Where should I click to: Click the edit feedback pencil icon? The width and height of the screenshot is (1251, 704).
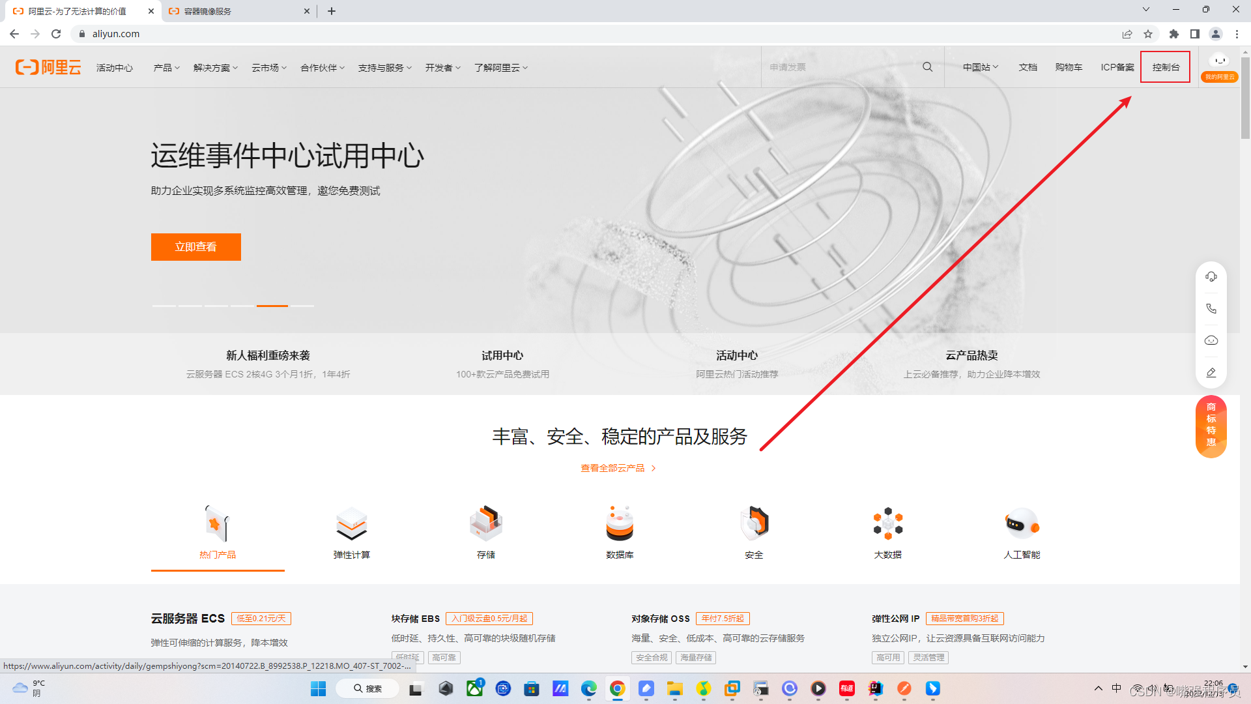[1211, 373]
